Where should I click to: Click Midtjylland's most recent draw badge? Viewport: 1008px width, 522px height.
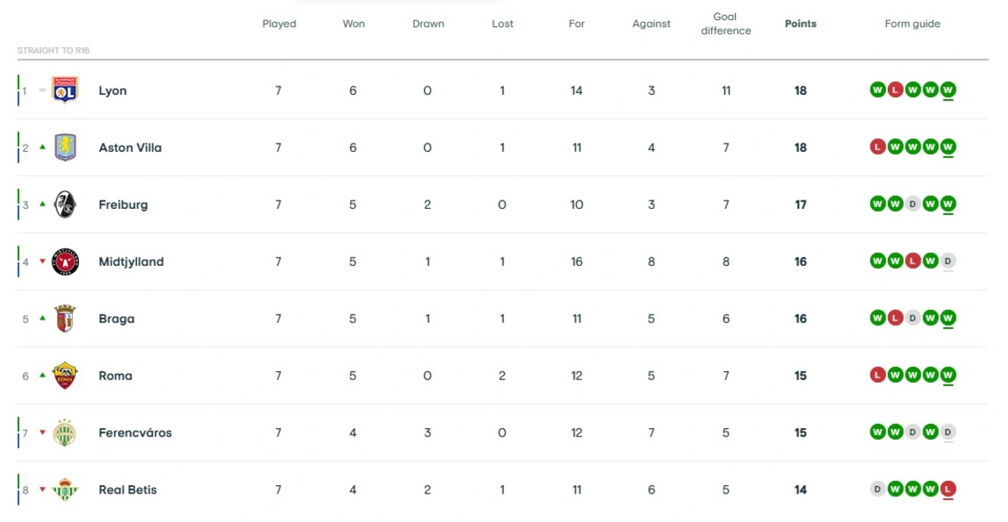(x=948, y=261)
